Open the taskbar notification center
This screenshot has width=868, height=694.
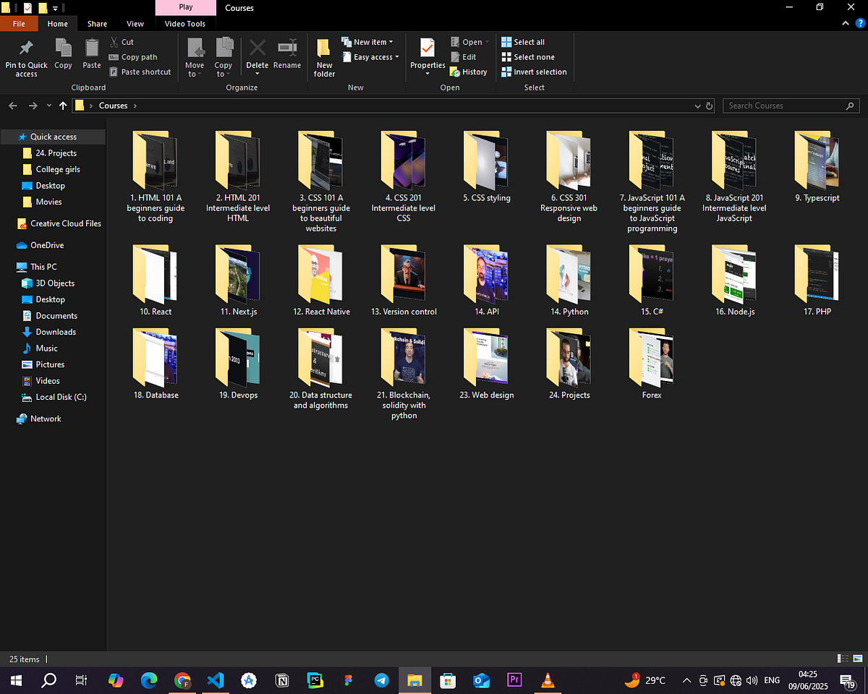point(848,680)
